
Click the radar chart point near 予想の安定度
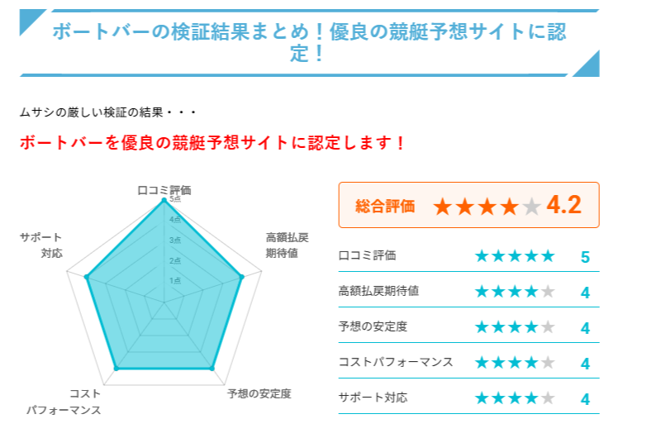pos(212,369)
